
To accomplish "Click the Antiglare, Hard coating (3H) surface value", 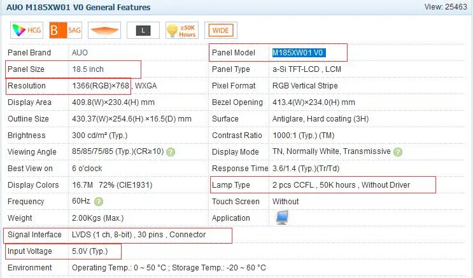I will (320, 119).
